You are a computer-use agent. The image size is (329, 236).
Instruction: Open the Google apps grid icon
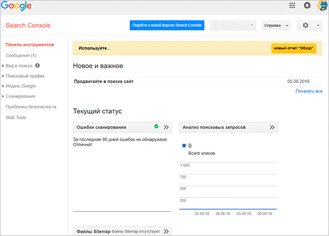tap(292, 6)
